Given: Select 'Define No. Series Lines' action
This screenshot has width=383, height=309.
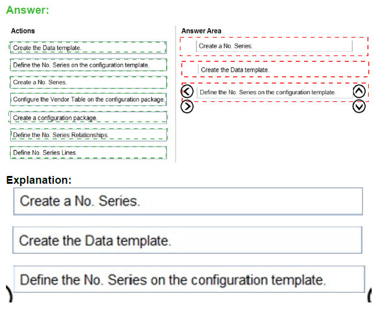Looking at the screenshot, I should (88, 152).
